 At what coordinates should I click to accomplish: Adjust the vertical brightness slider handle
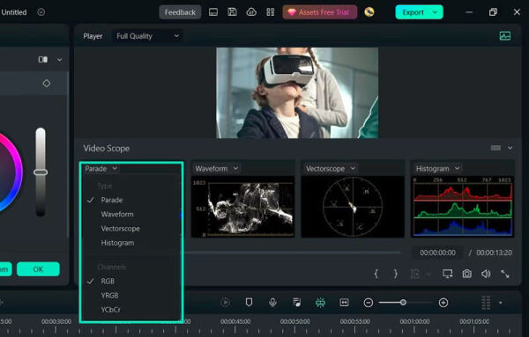(41, 172)
